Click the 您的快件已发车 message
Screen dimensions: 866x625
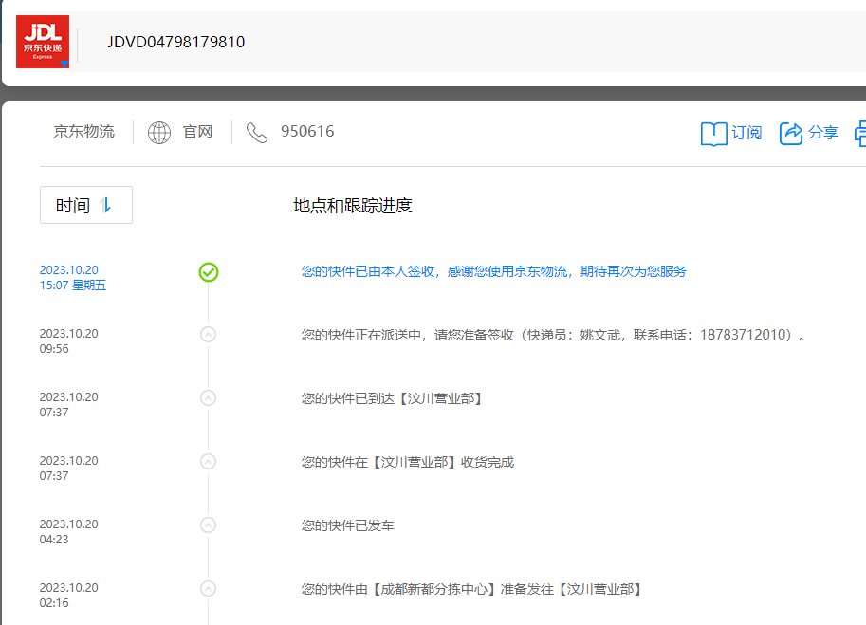347,525
